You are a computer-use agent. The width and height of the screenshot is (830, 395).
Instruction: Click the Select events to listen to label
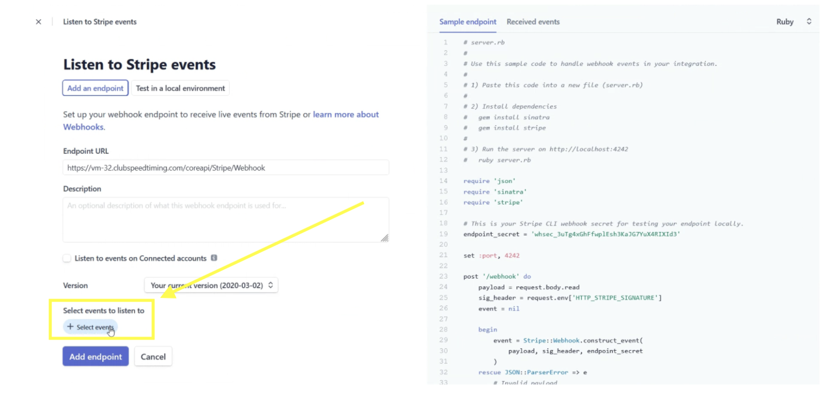tap(103, 310)
